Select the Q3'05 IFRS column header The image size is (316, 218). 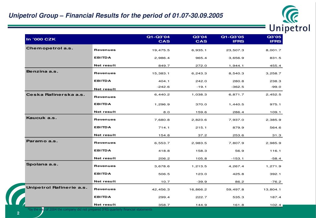pyautogui.click(x=274, y=39)
